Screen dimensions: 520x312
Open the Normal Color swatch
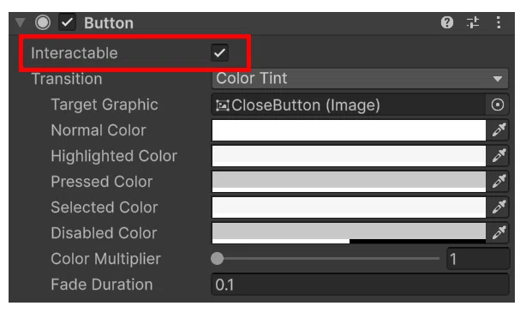[349, 130]
